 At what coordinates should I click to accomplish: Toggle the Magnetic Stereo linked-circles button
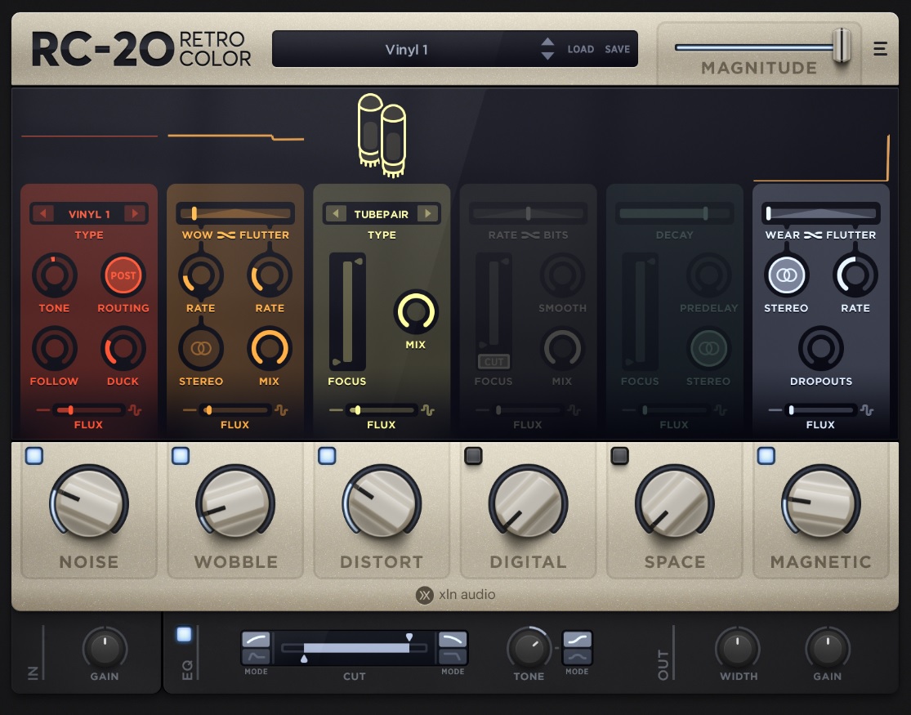click(787, 275)
